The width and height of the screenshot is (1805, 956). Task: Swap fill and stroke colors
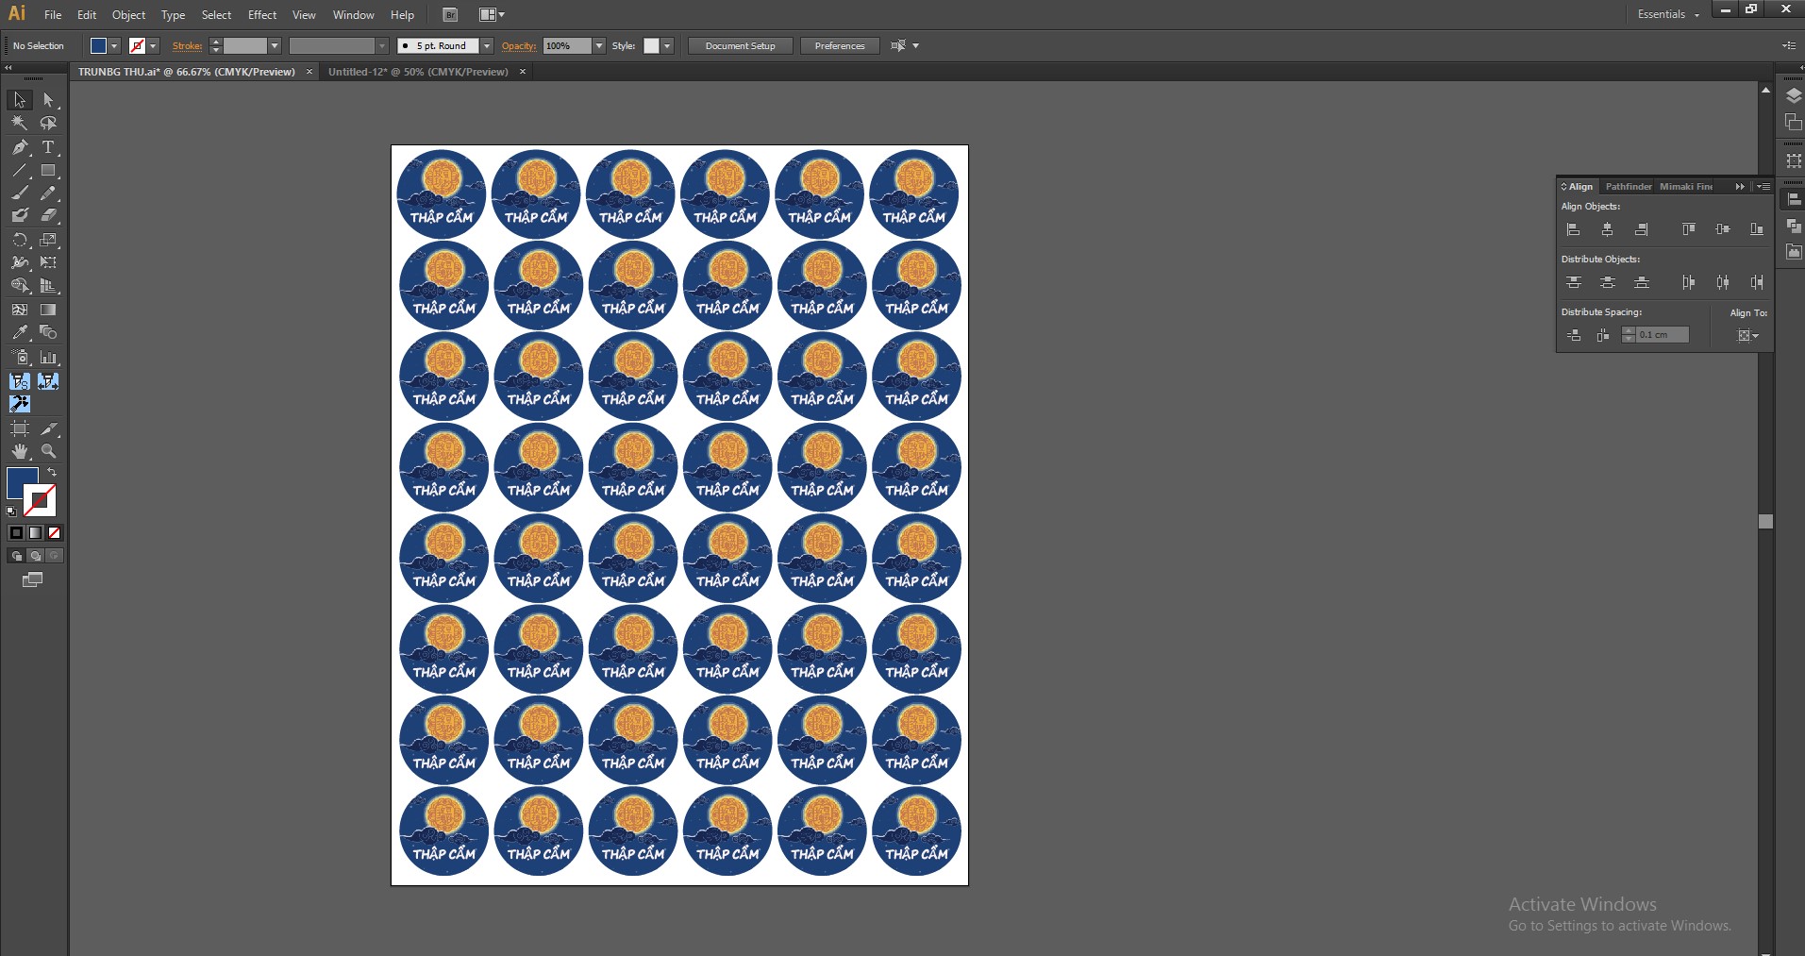point(52,472)
